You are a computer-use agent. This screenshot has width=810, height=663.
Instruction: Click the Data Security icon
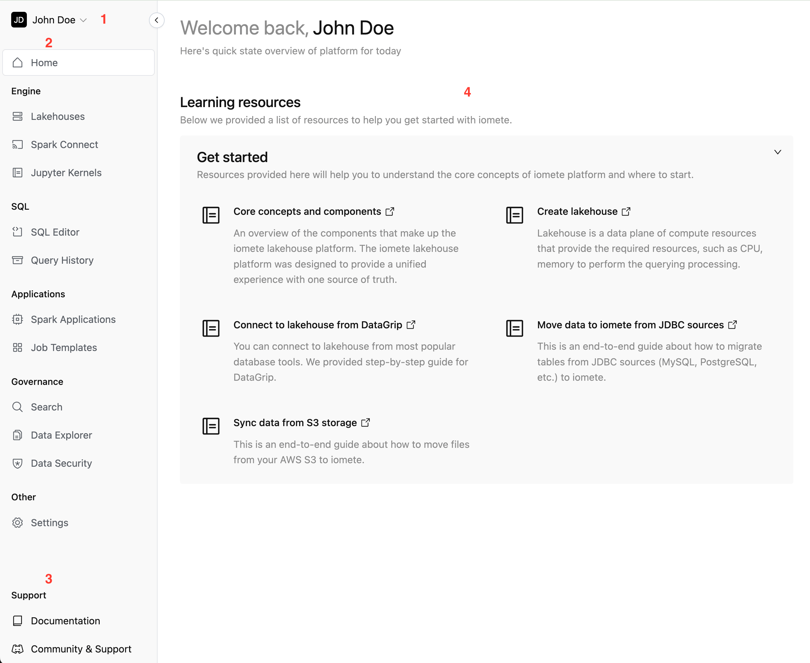(x=19, y=463)
